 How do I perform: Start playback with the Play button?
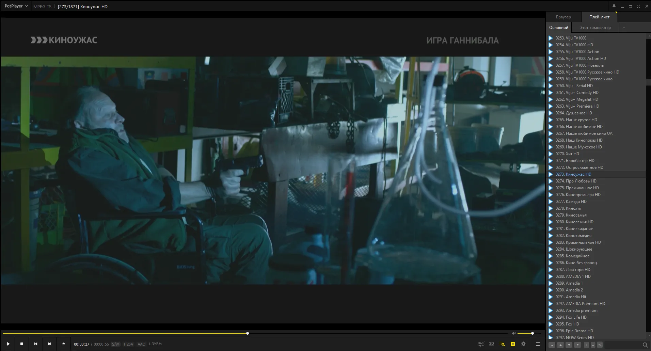pyautogui.click(x=8, y=344)
